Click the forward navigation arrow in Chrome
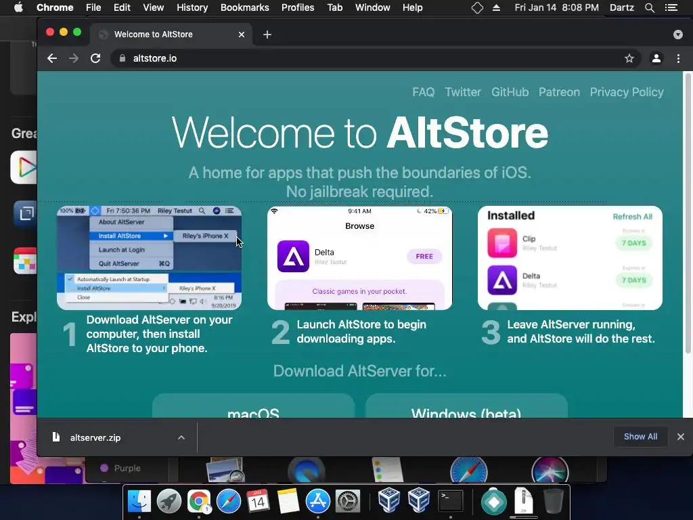Screen dimensions: 693x520 click(74, 58)
